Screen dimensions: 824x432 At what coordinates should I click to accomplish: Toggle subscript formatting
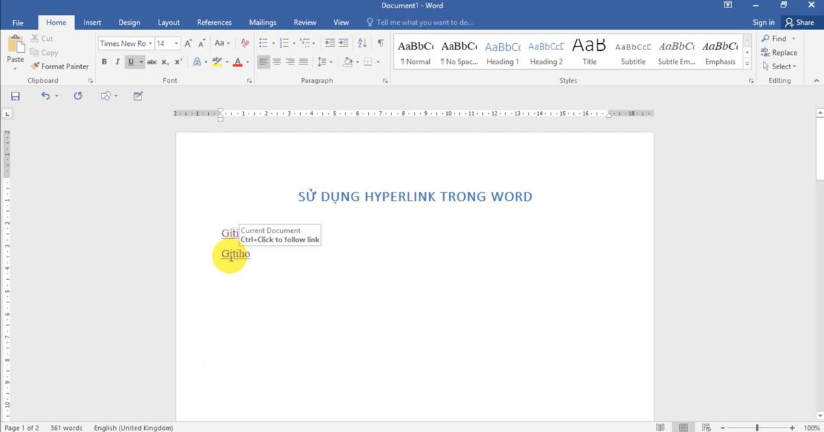(165, 62)
